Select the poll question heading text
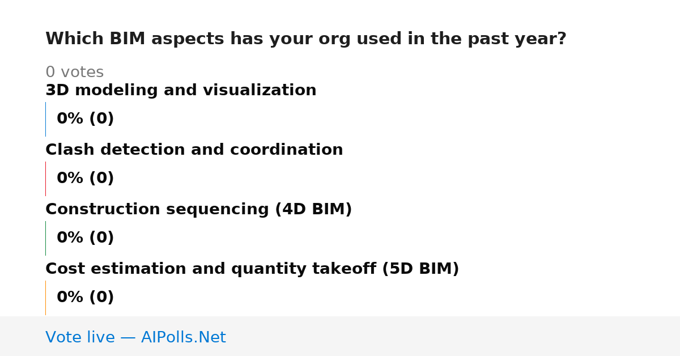This screenshot has width=680, height=356. point(306,39)
